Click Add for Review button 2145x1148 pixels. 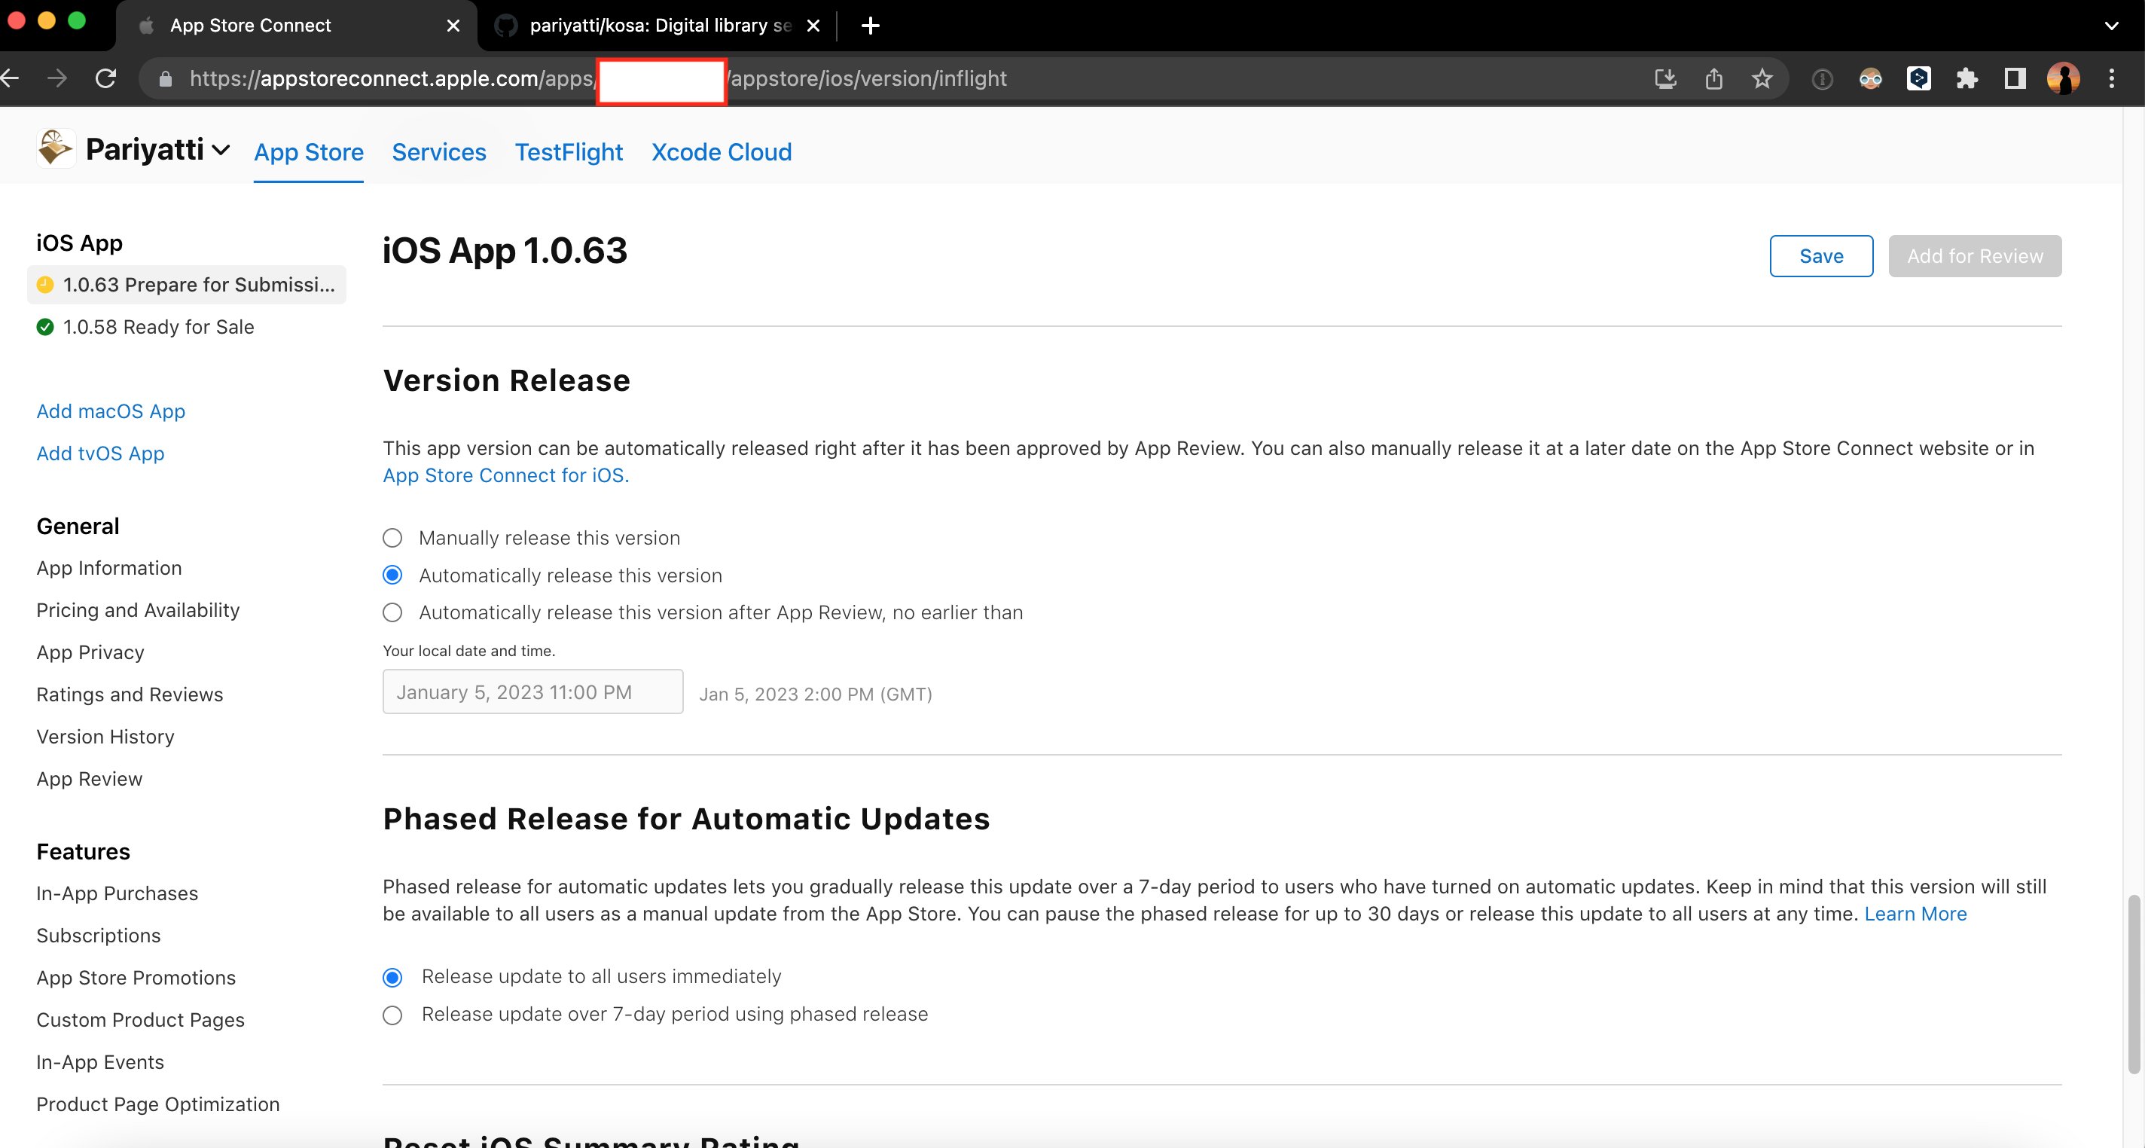[x=1973, y=255]
